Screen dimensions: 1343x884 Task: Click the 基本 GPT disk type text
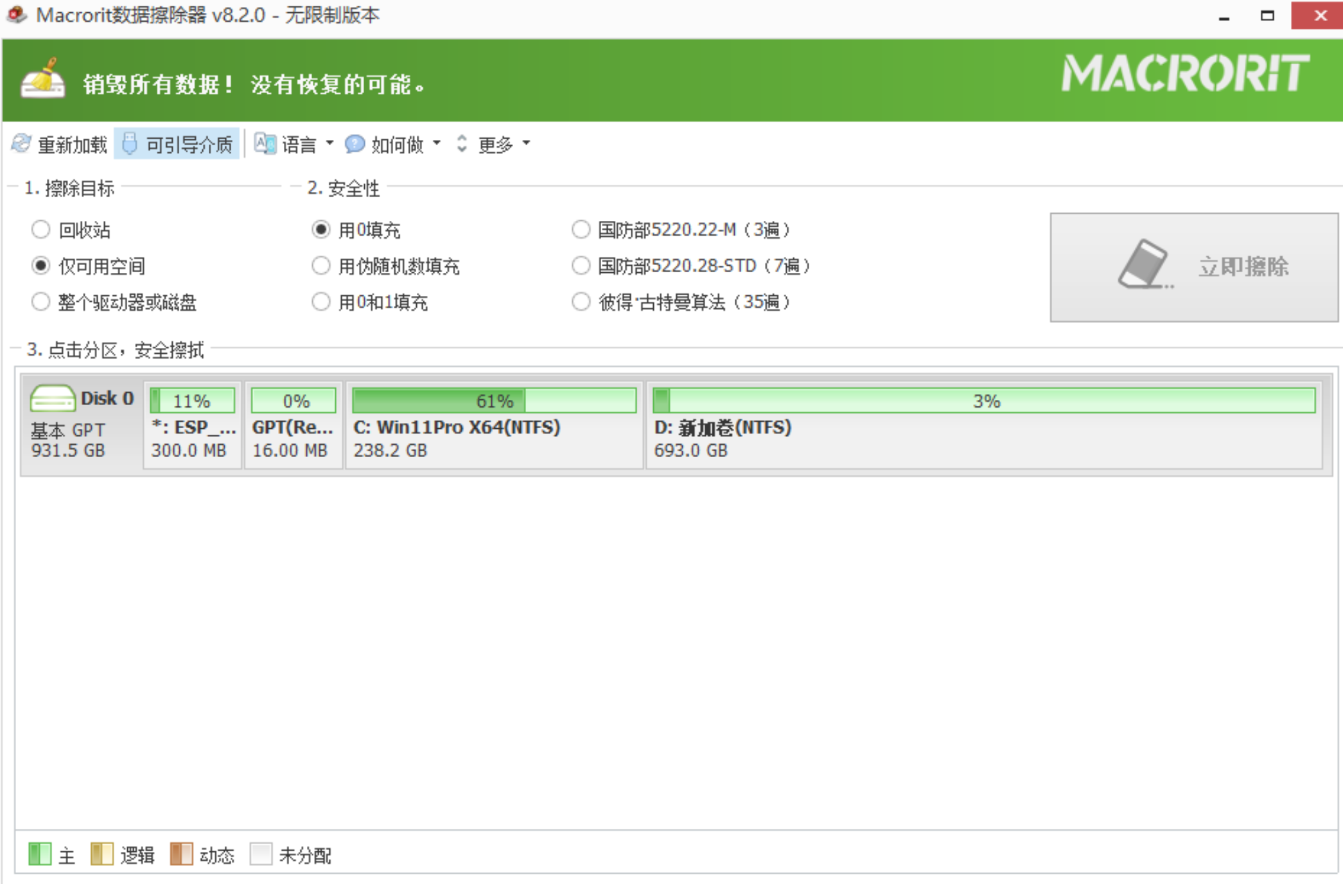click(68, 429)
